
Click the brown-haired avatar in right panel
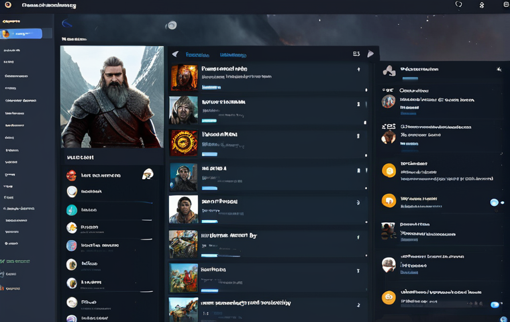(x=389, y=137)
